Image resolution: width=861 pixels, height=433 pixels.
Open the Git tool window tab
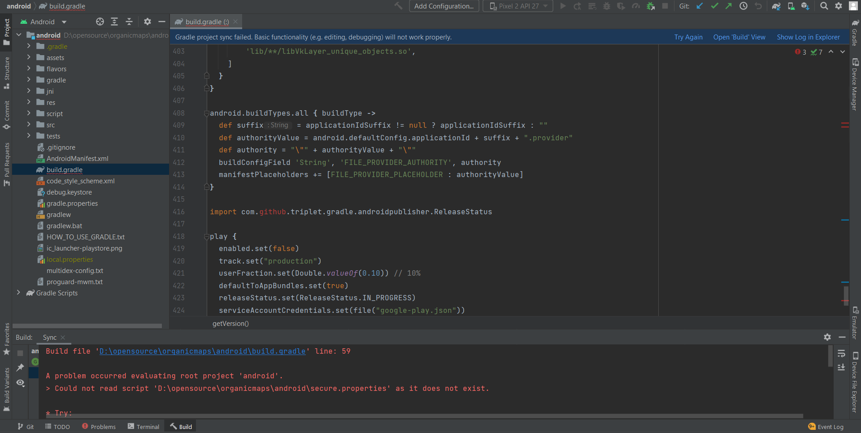click(26, 427)
